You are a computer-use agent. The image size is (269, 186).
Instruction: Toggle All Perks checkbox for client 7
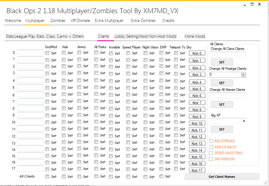click(x=96, y=101)
